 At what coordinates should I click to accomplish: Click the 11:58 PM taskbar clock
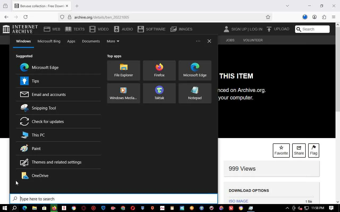pyautogui.click(x=318, y=208)
